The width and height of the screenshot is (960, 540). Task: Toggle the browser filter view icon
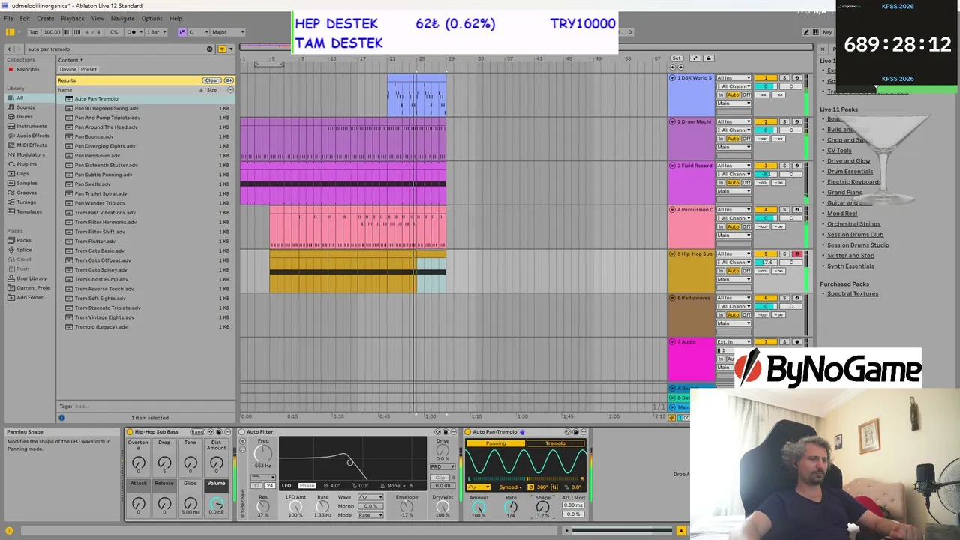(222, 49)
